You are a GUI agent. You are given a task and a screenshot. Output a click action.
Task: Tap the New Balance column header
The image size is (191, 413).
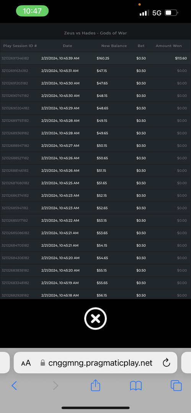point(114,46)
